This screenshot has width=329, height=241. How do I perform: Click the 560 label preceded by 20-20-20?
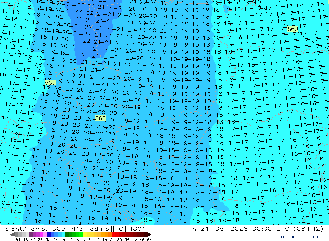[100, 118]
